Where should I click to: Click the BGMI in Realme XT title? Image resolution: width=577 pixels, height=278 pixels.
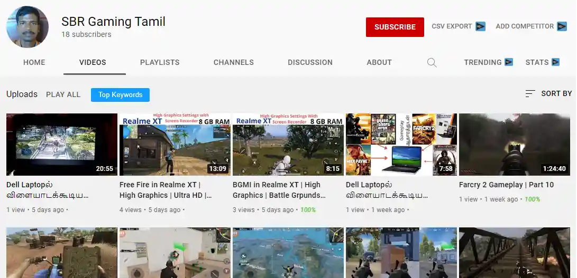pyautogui.click(x=279, y=190)
